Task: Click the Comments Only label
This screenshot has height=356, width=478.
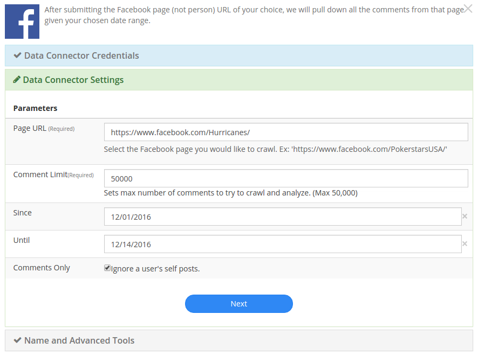Action: pos(42,268)
